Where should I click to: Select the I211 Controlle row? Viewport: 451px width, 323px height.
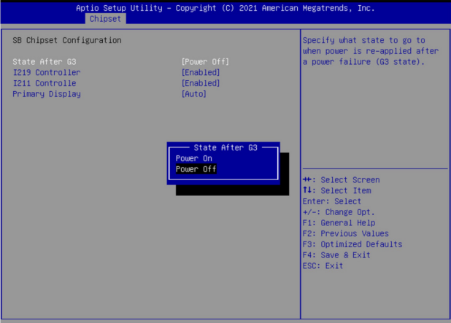(x=45, y=83)
